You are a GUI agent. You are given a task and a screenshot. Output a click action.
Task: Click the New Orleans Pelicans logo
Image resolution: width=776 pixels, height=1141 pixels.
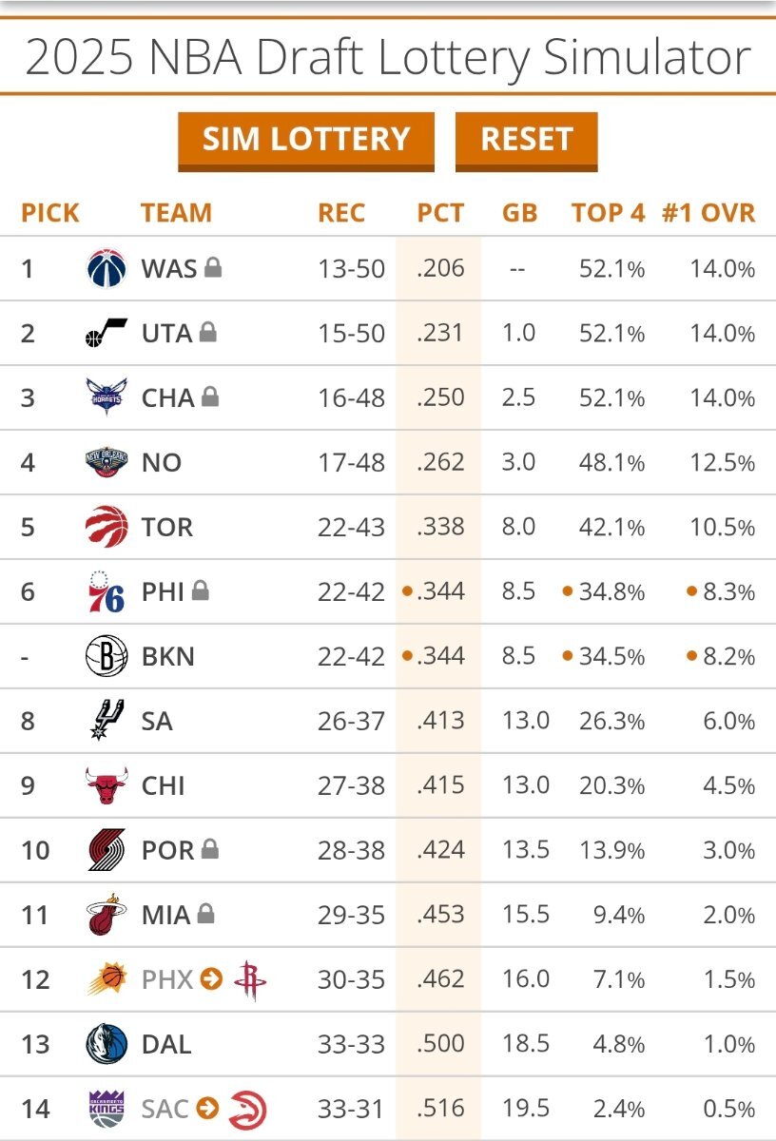click(x=106, y=462)
